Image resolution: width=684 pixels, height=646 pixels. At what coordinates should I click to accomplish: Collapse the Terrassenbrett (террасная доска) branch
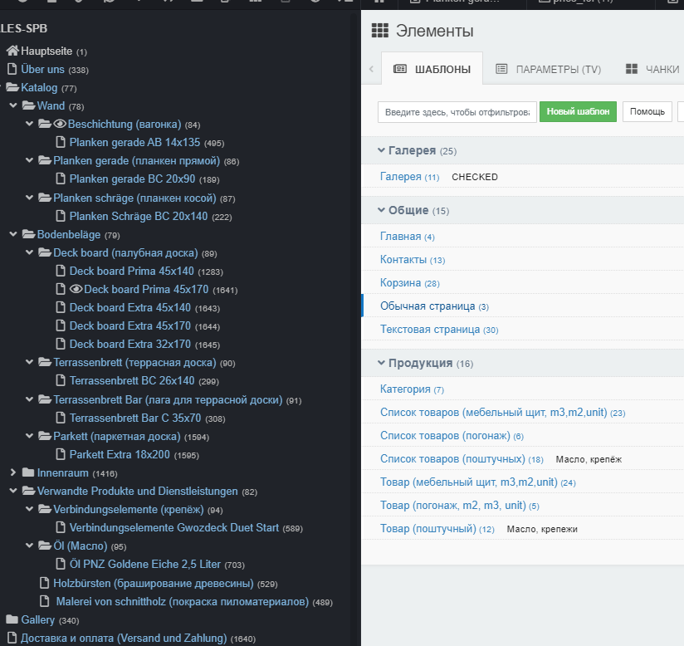(29, 362)
